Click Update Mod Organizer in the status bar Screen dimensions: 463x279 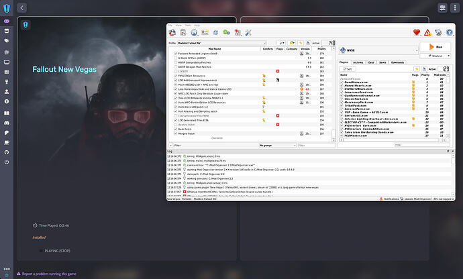416,199
